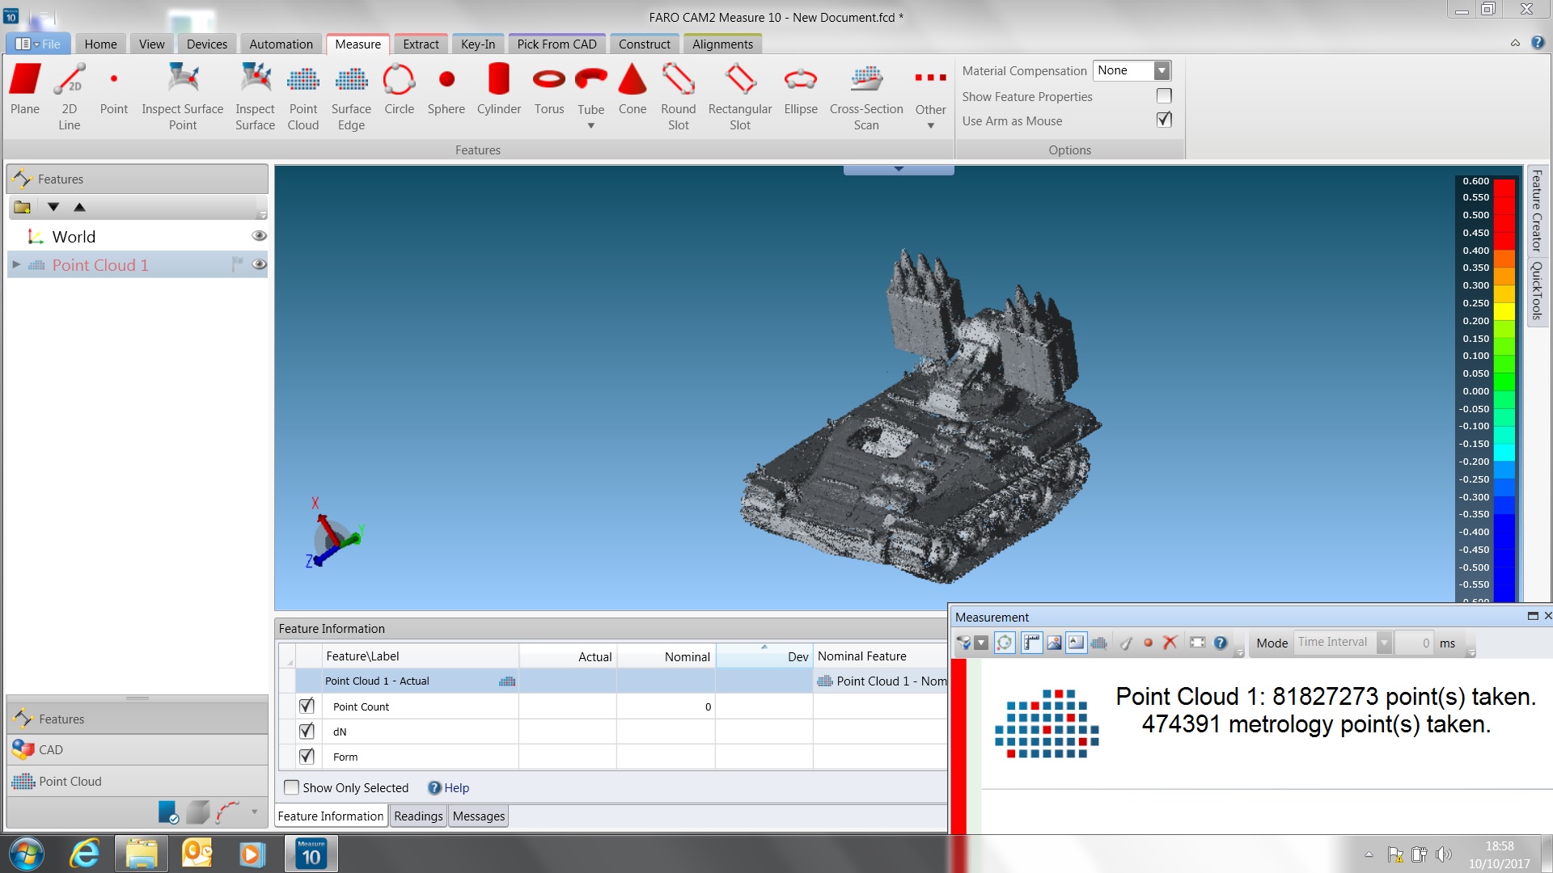Open the Other features dropdown
The width and height of the screenshot is (1553, 873).
(931, 125)
